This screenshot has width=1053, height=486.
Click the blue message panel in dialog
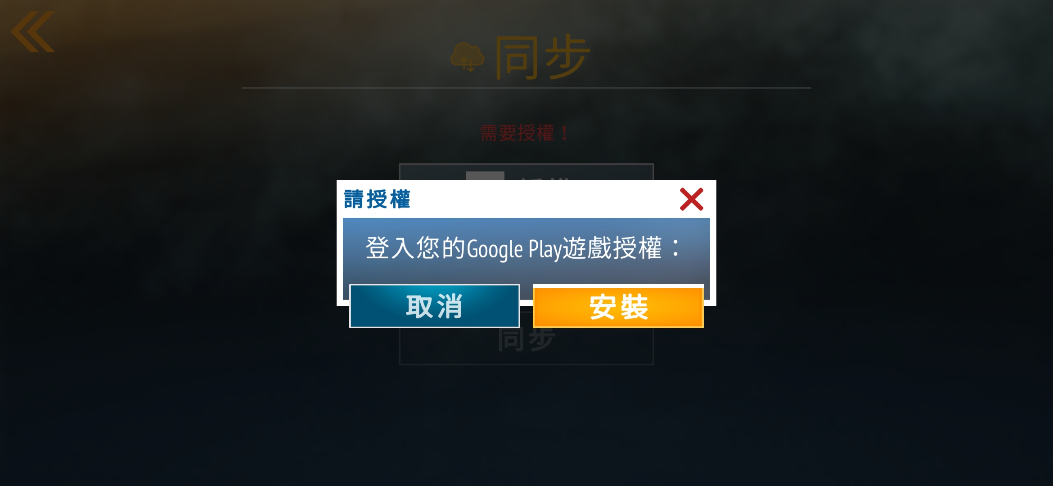(x=526, y=251)
